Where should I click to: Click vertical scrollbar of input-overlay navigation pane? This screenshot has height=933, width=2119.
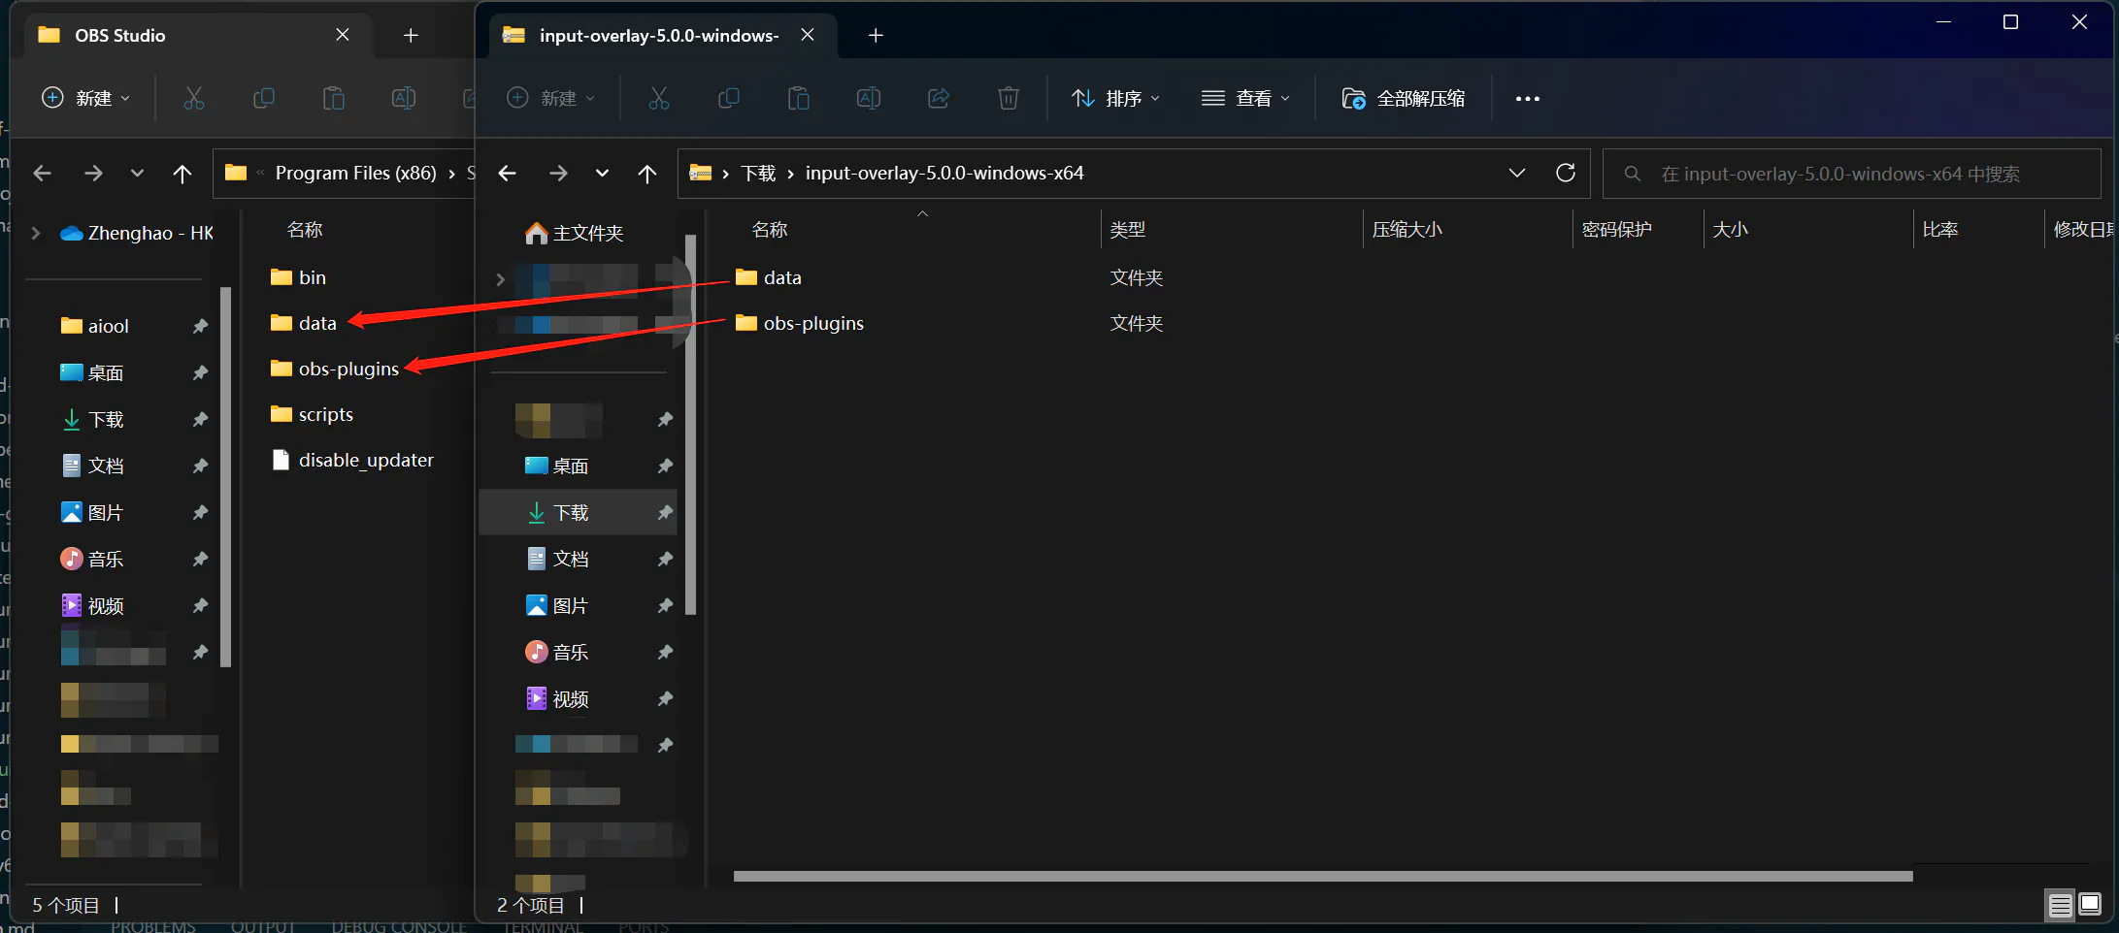(691, 425)
